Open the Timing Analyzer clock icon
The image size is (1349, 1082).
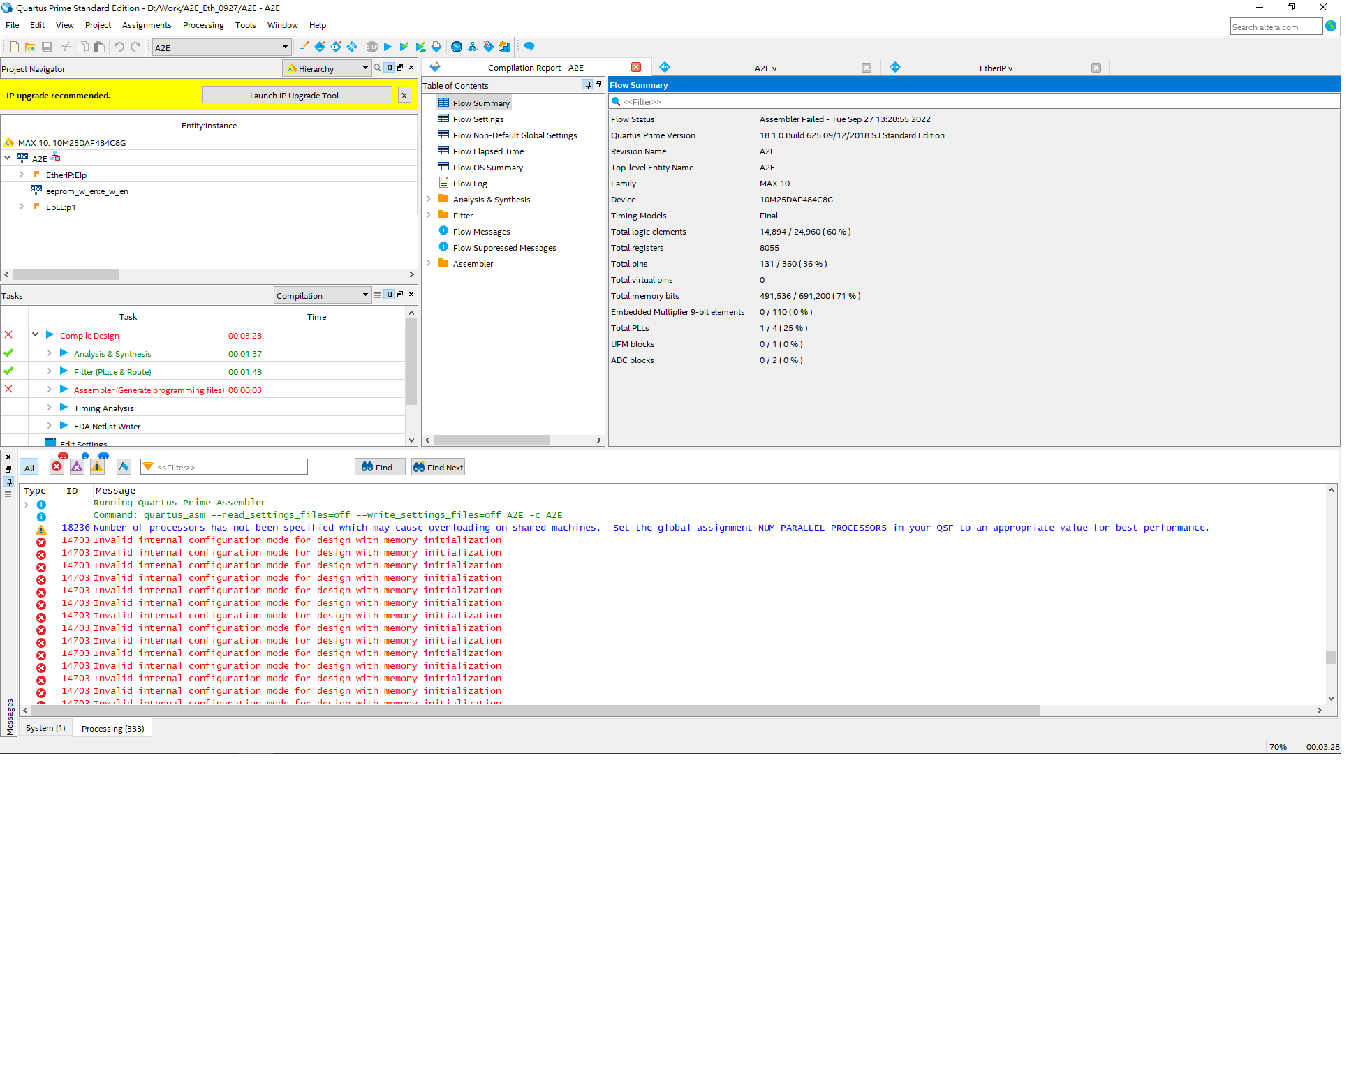[x=457, y=47]
